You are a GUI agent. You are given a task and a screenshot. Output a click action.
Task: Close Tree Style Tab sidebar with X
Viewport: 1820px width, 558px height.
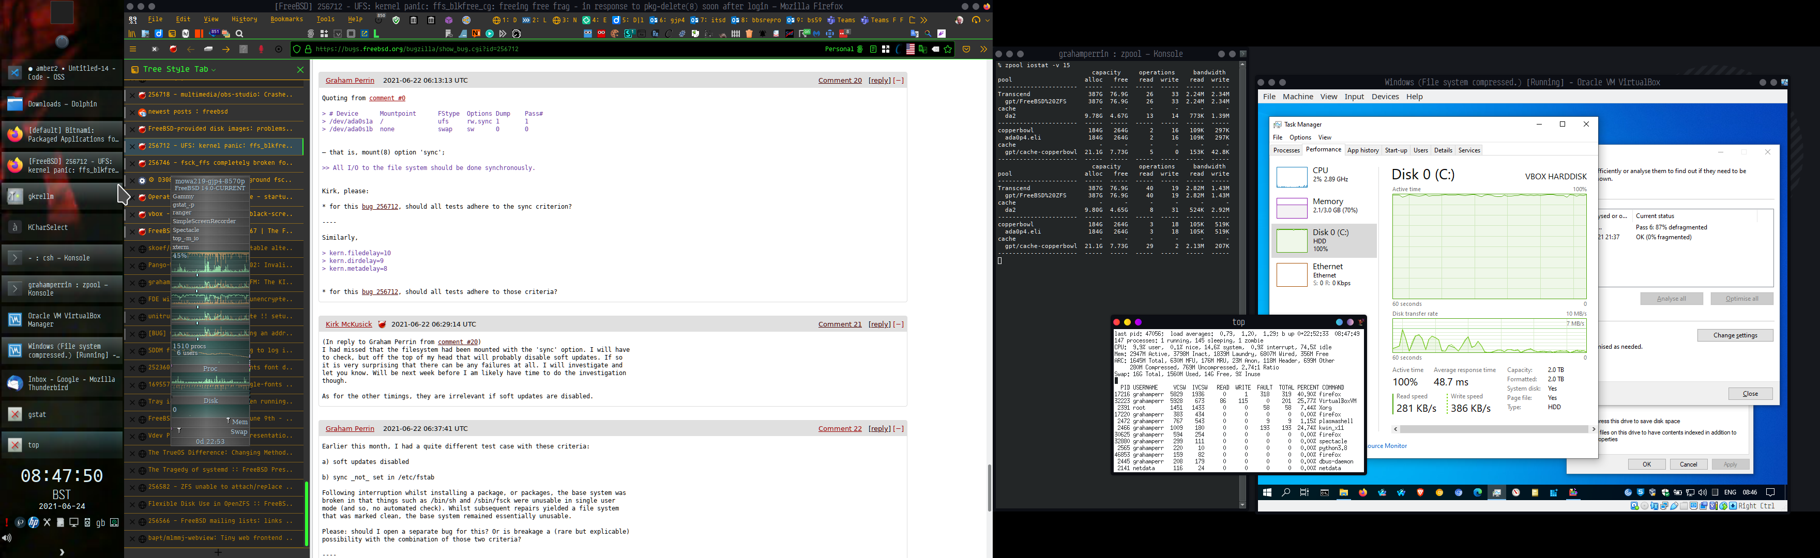[x=300, y=70]
